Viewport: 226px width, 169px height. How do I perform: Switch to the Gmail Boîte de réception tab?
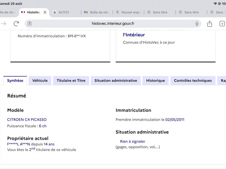coord(97,12)
